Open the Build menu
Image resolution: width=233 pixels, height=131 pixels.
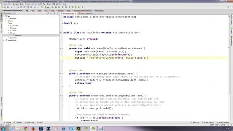(x=40, y=4)
